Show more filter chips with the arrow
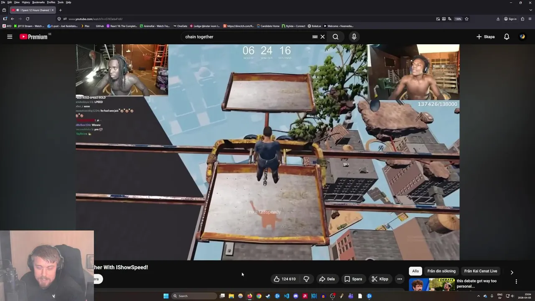Screen dimensions: 535x301 pyautogui.click(x=512, y=272)
